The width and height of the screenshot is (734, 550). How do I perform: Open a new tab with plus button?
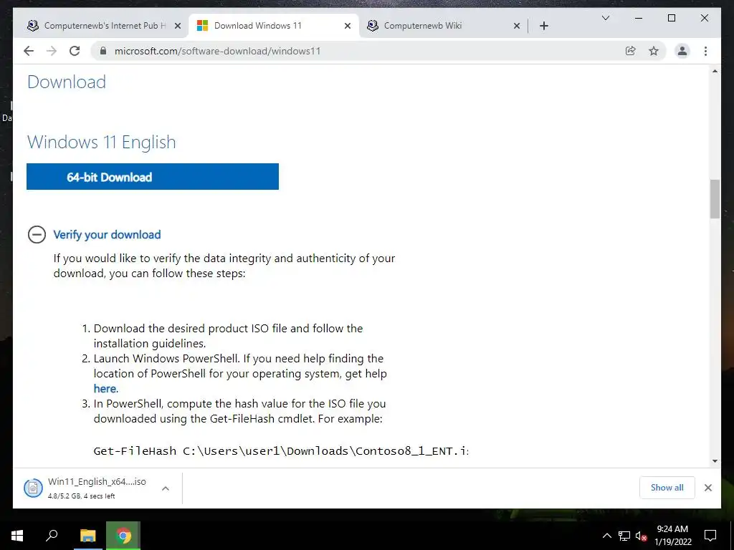tap(543, 26)
